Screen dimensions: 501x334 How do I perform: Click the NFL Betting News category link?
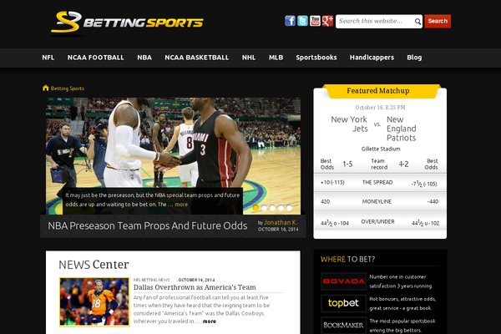point(151,280)
